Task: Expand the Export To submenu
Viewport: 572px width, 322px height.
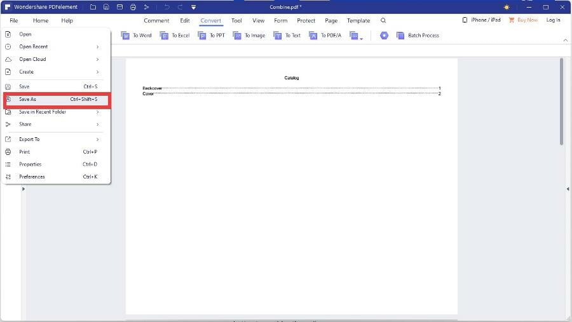Action: (x=56, y=139)
